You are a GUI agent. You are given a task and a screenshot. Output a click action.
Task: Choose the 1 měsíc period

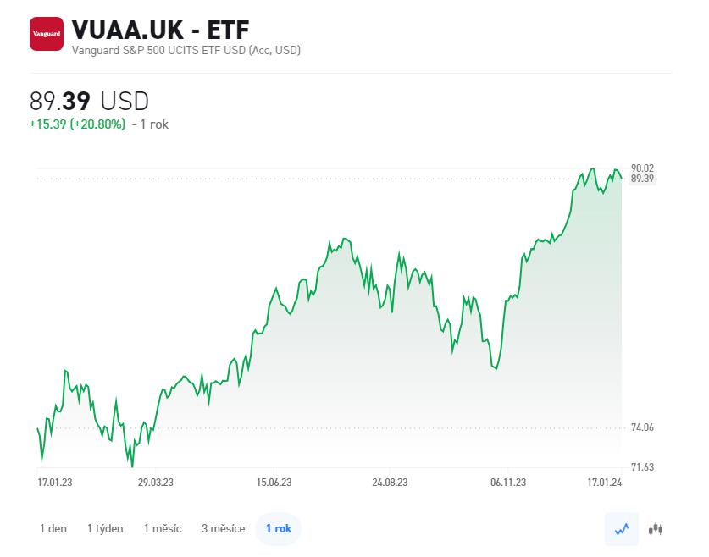point(163,527)
